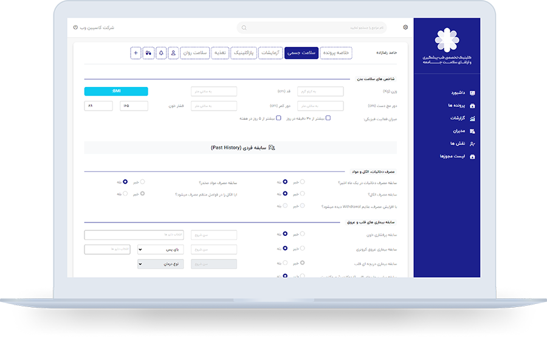Viewport: 547px width, 338px height.
Task: Click شرکت کاسپین وب account label
Action: 97,27
